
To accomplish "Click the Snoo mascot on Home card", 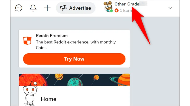I will (x=30, y=93).
